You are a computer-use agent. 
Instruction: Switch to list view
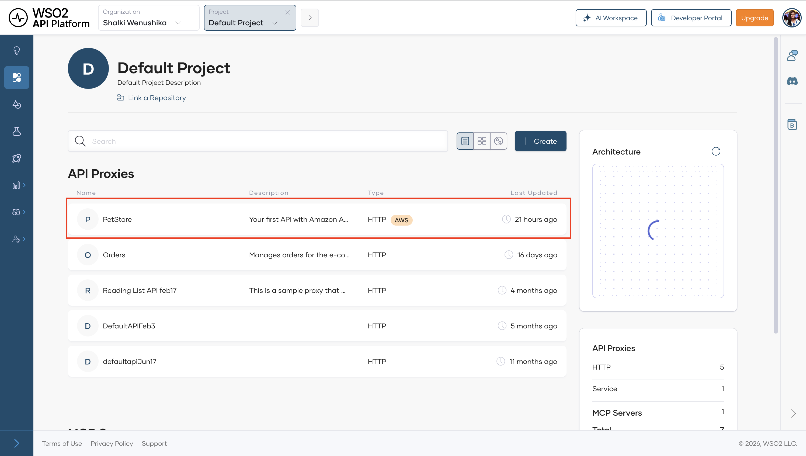465,141
